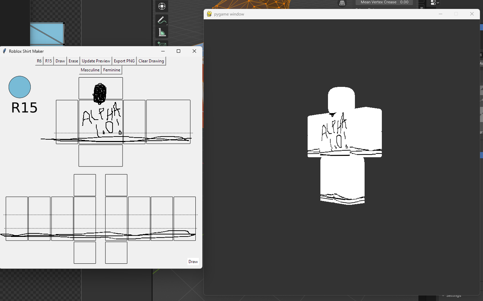Select Blender's Add Cube tool icon

click(x=162, y=44)
